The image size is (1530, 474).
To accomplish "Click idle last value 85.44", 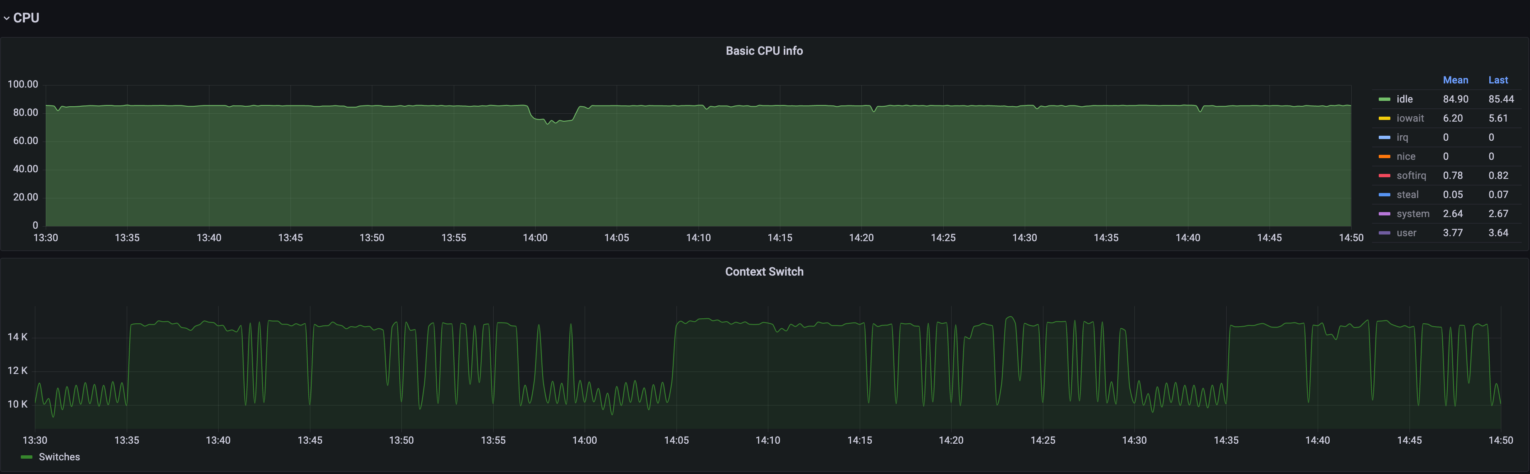I will pyautogui.click(x=1501, y=99).
